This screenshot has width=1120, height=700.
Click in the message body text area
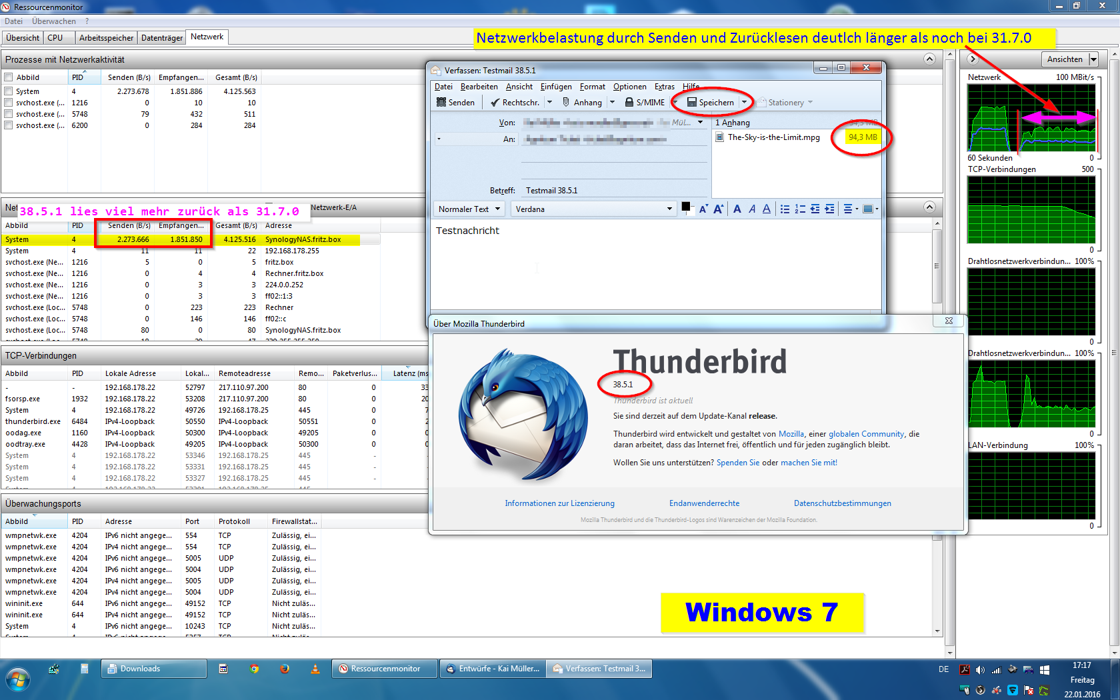point(657,263)
